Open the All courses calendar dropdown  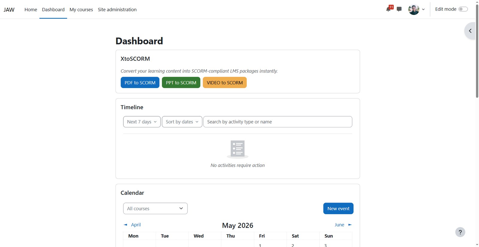pyautogui.click(x=155, y=209)
